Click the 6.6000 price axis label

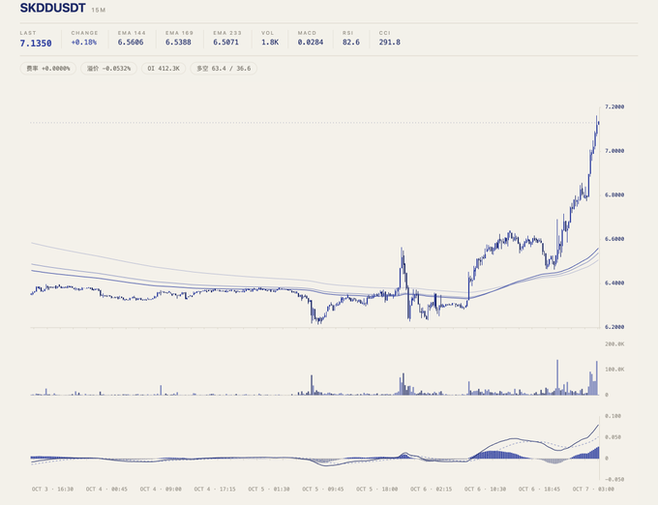click(x=614, y=239)
